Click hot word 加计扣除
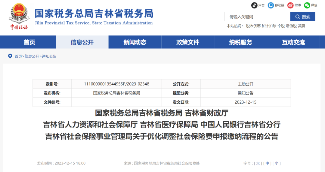325x172 pixels. coord(269,26)
